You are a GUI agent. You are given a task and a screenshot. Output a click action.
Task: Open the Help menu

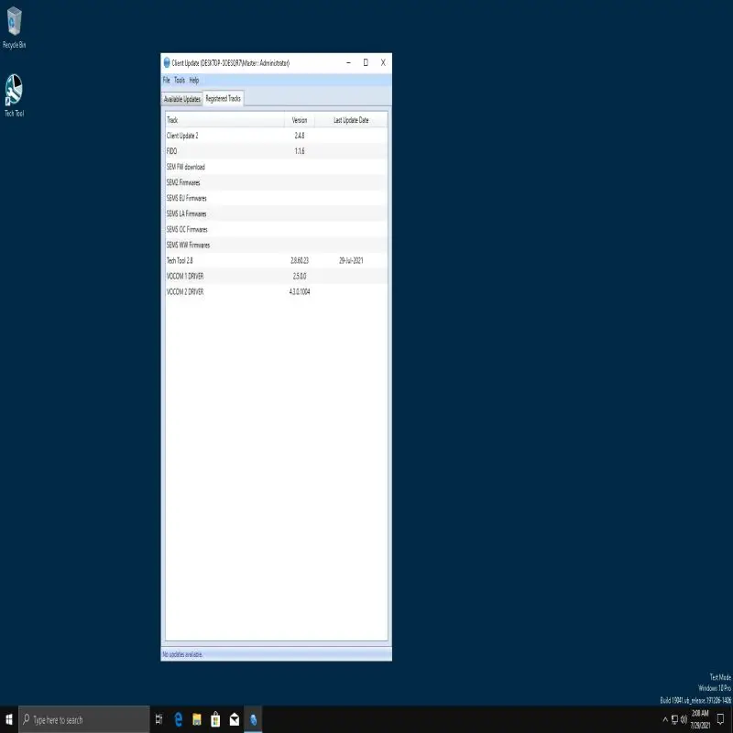pos(194,80)
